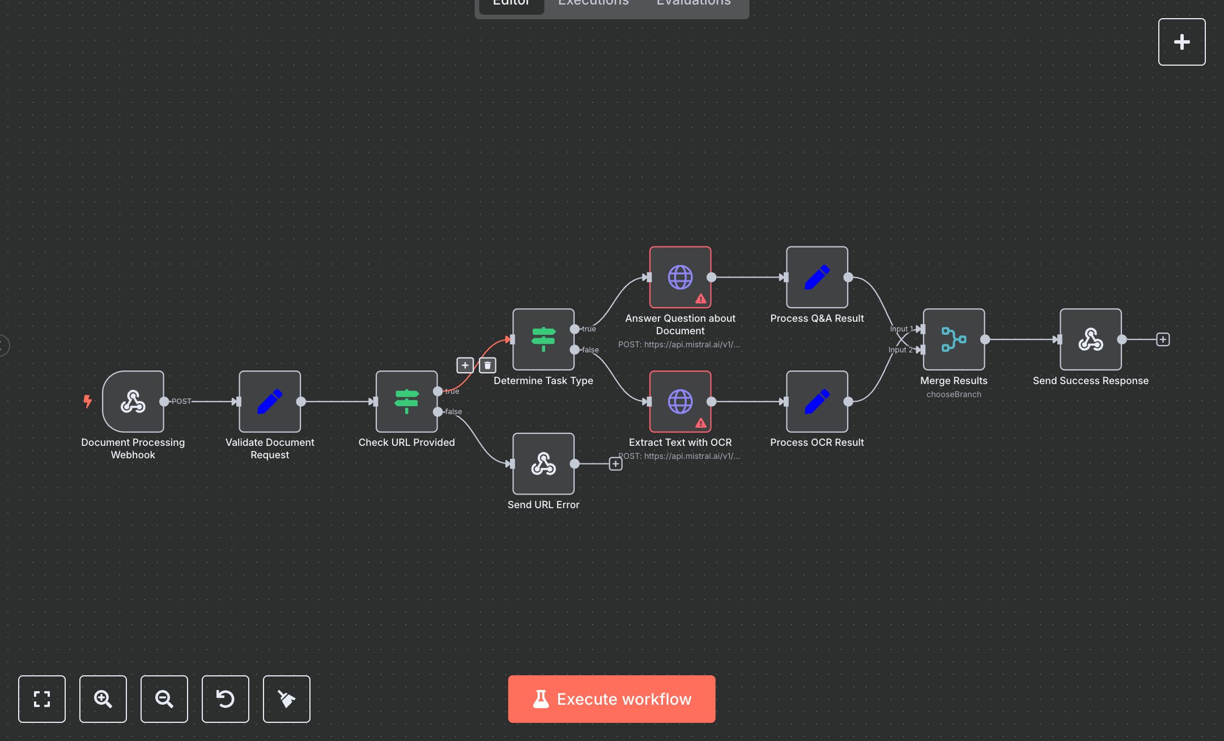The height and width of the screenshot is (741, 1224).
Task: Open the Determine Task Type switch node
Action: (x=543, y=340)
